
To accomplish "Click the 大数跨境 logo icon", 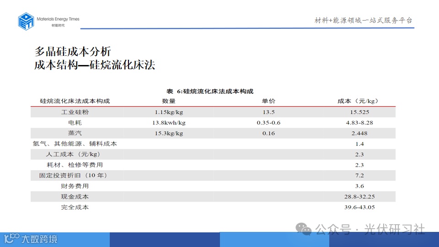I will (x=11, y=239).
